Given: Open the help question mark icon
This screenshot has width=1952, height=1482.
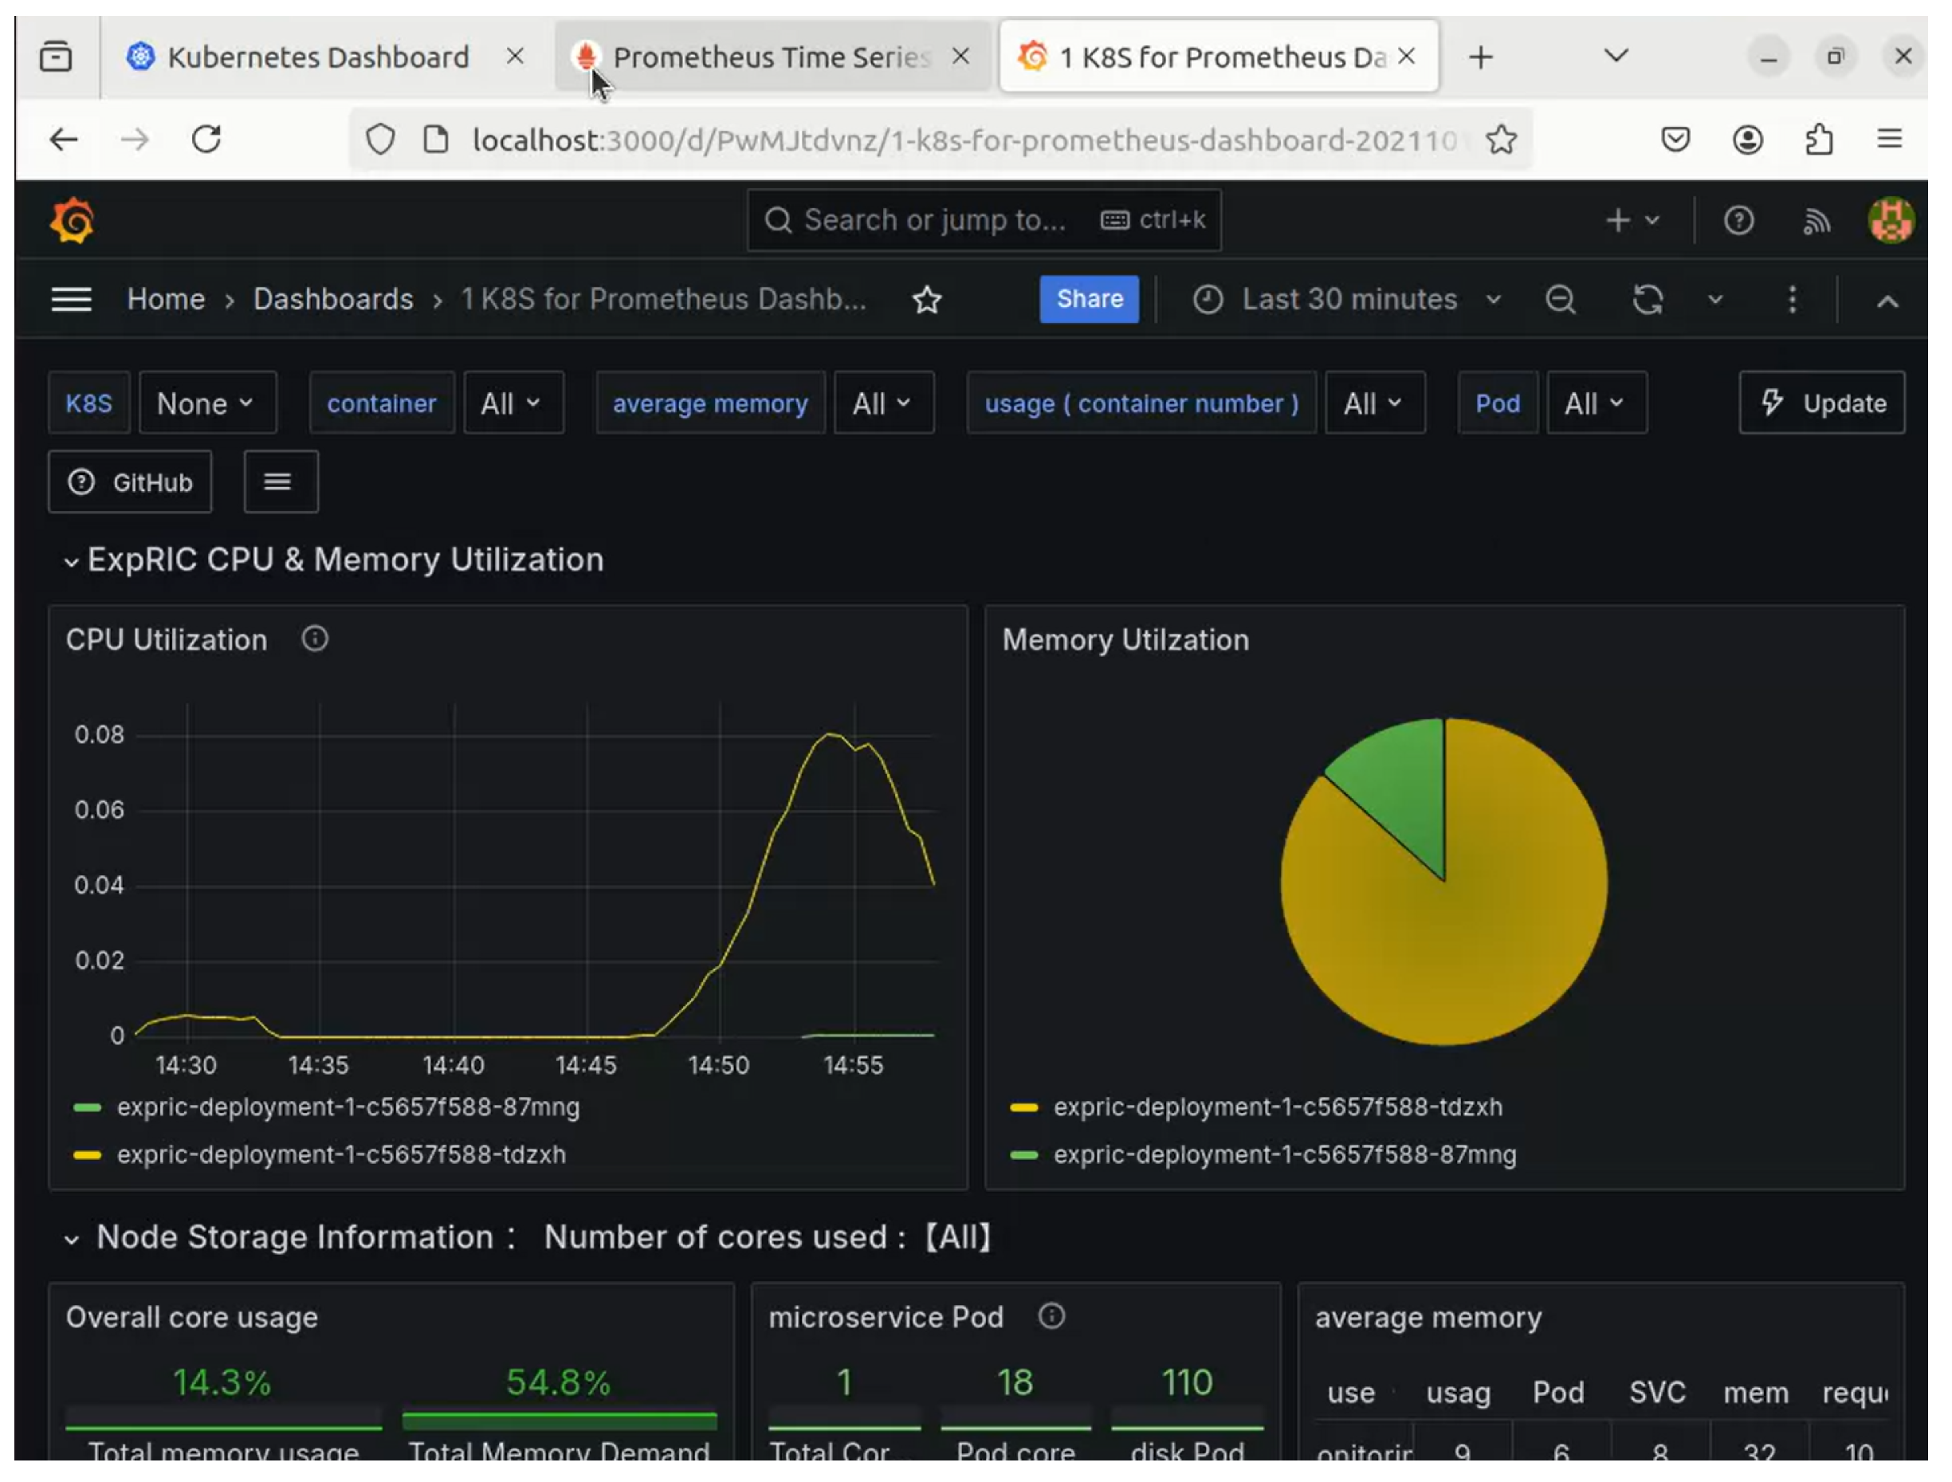Looking at the screenshot, I should point(1738,221).
